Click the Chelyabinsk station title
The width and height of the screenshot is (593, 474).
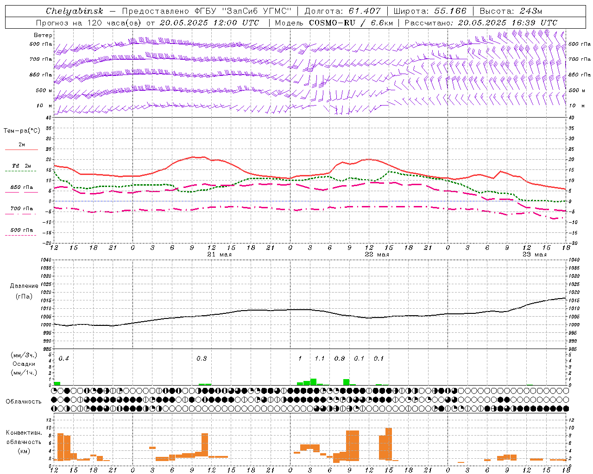coord(74,11)
